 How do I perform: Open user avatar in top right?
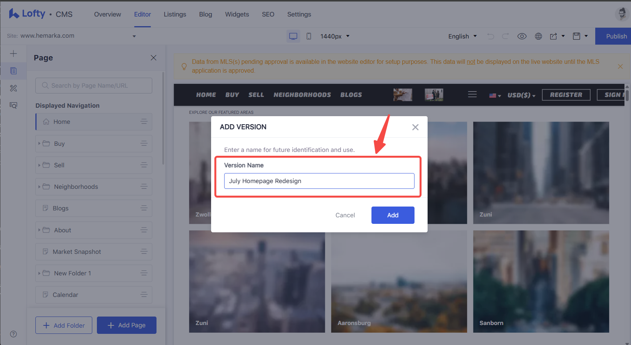click(x=621, y=14)
